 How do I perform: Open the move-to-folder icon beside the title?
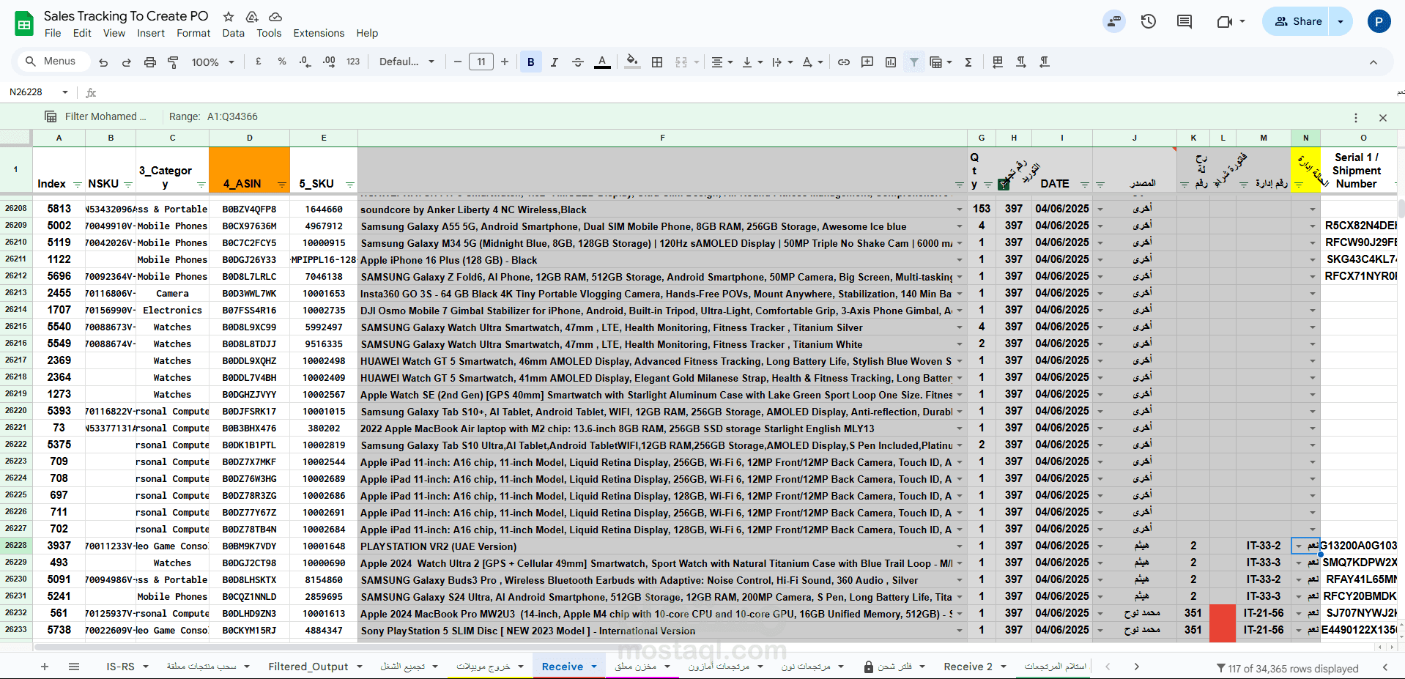(x=252, y=17)
